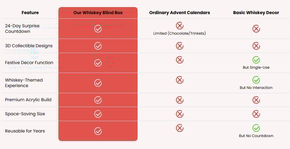Click green check for Basic Decor's Reusable for Years
The width and height of the screenshot is (290, 149).
pos(256,128)
